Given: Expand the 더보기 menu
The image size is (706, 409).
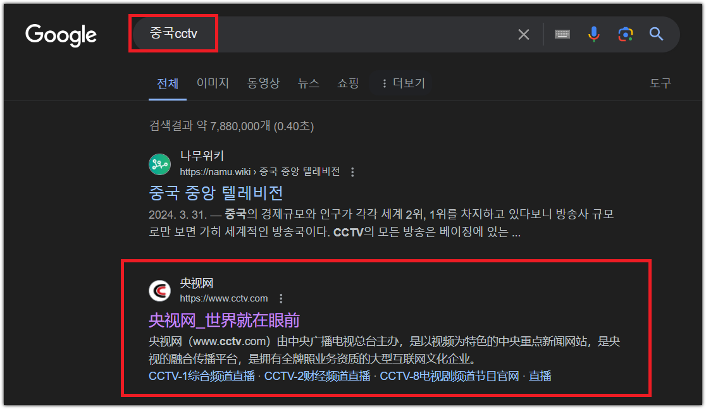Looking at the screenshot, I should [402, 83].
